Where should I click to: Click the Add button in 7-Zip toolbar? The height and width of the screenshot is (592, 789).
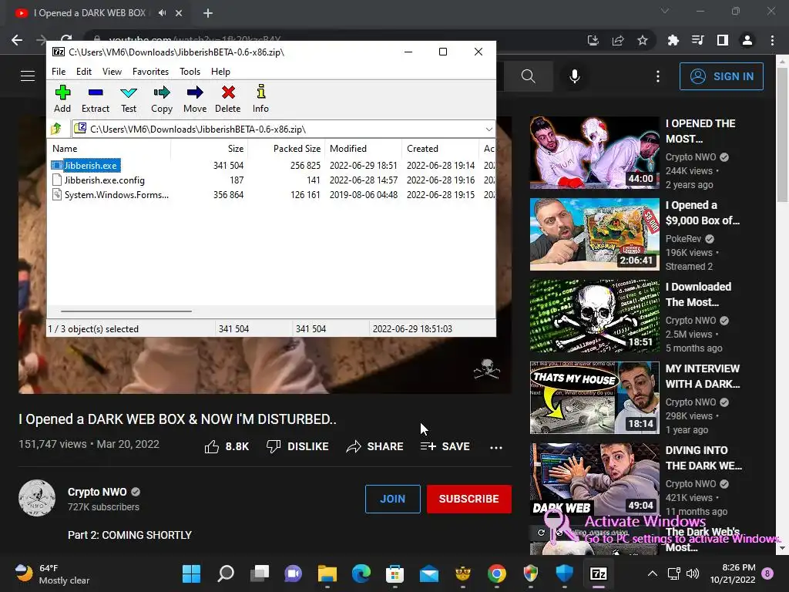62,99
